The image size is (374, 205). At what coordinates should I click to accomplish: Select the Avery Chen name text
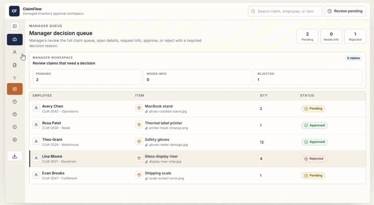[x=53, y=106]
